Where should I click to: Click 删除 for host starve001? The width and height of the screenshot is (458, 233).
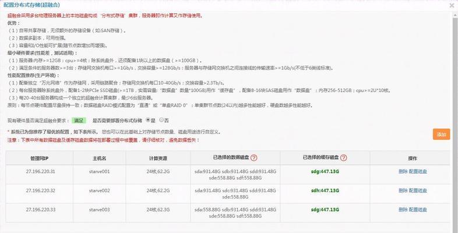click(403, 171)
